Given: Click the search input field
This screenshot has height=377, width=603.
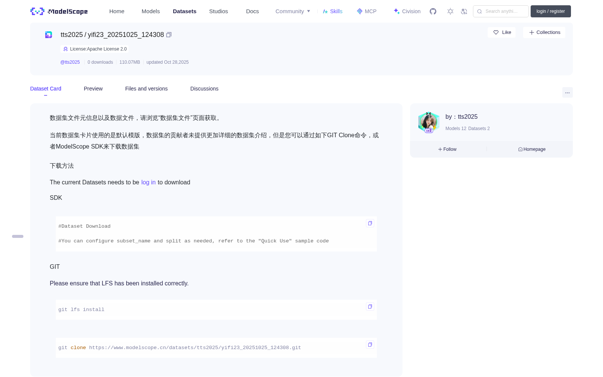Looking at the screenshot, I should [x=501, y=11].
